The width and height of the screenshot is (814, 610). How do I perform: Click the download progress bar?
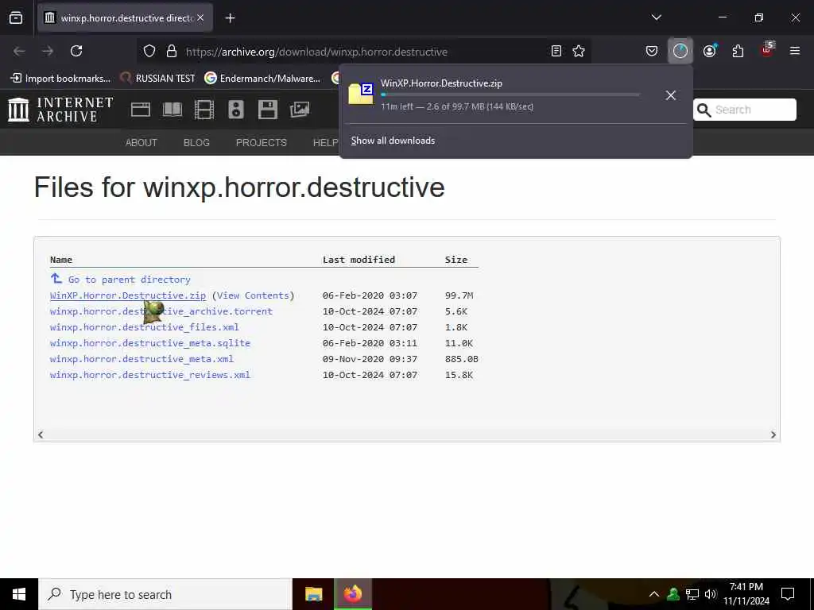click(510, 95)
